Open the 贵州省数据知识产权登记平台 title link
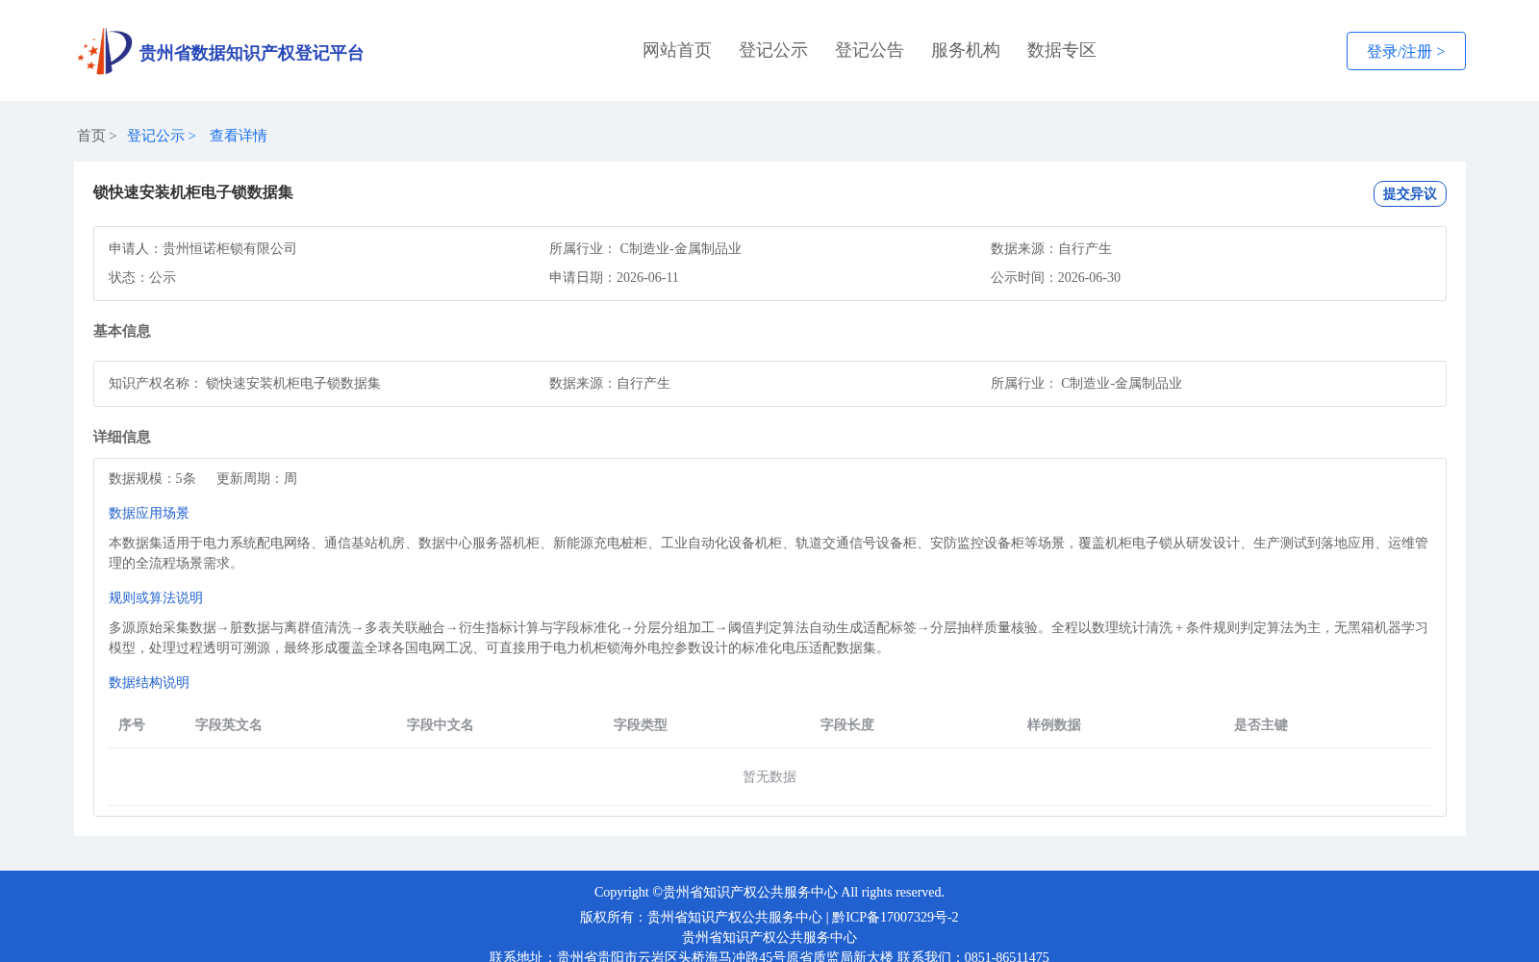 click(x=251, y=53)
